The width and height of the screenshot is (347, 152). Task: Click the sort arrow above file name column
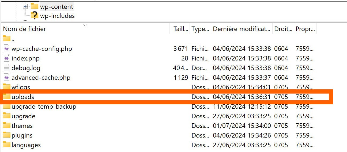pos(85,25)
